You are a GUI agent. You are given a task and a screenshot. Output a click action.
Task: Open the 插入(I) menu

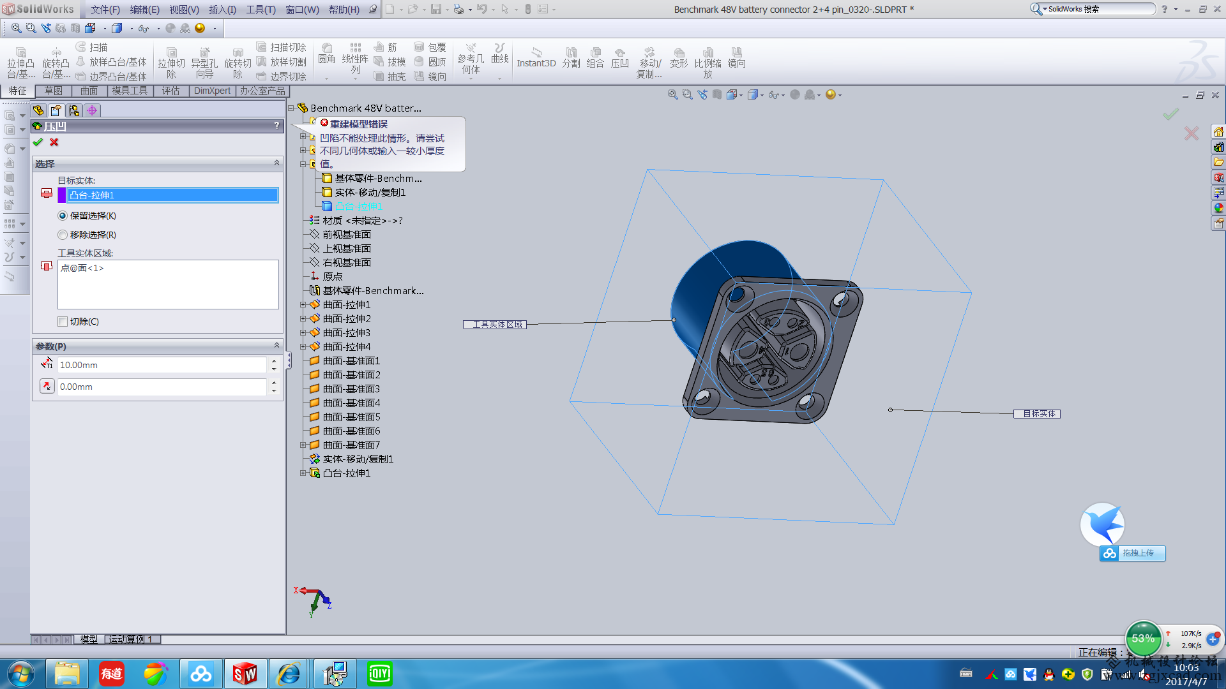[x=222, y=10]
